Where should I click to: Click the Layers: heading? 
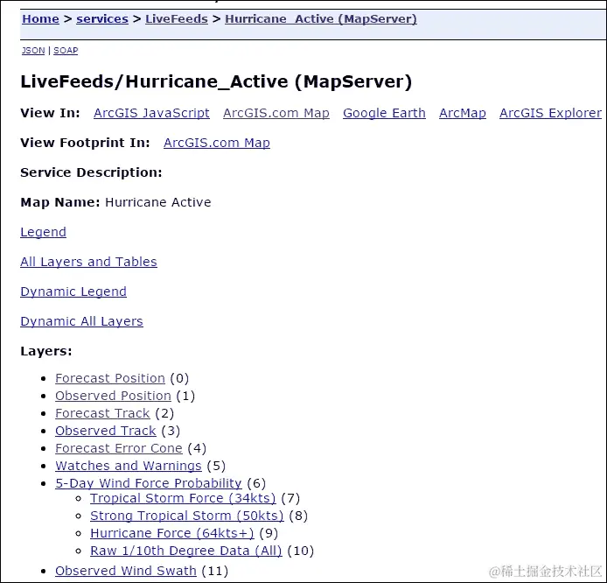point(46,351)
